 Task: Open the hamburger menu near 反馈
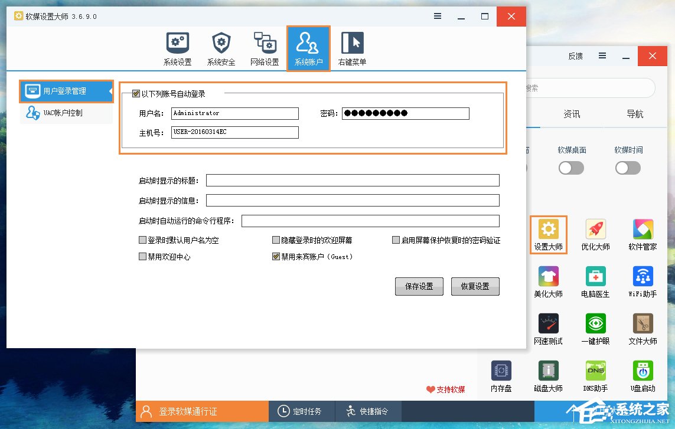[x=602, y=55]
